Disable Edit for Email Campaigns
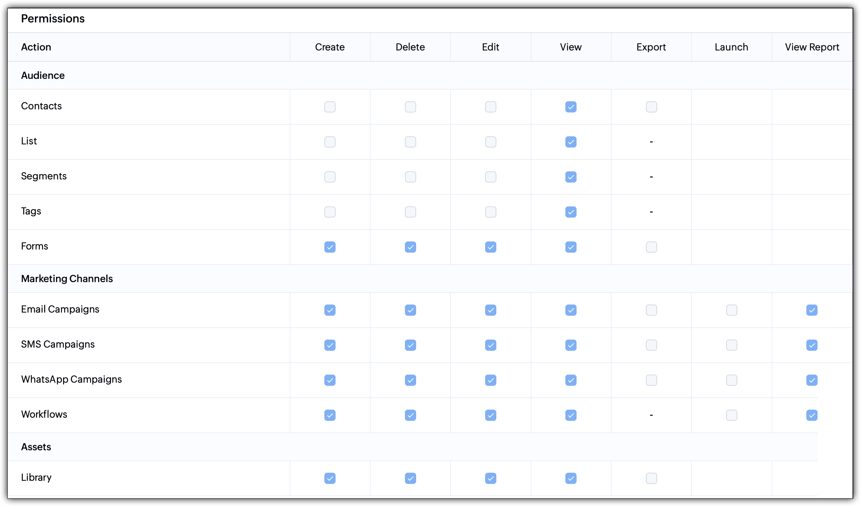This screenshot has width=861, height=506. (490, 310)
